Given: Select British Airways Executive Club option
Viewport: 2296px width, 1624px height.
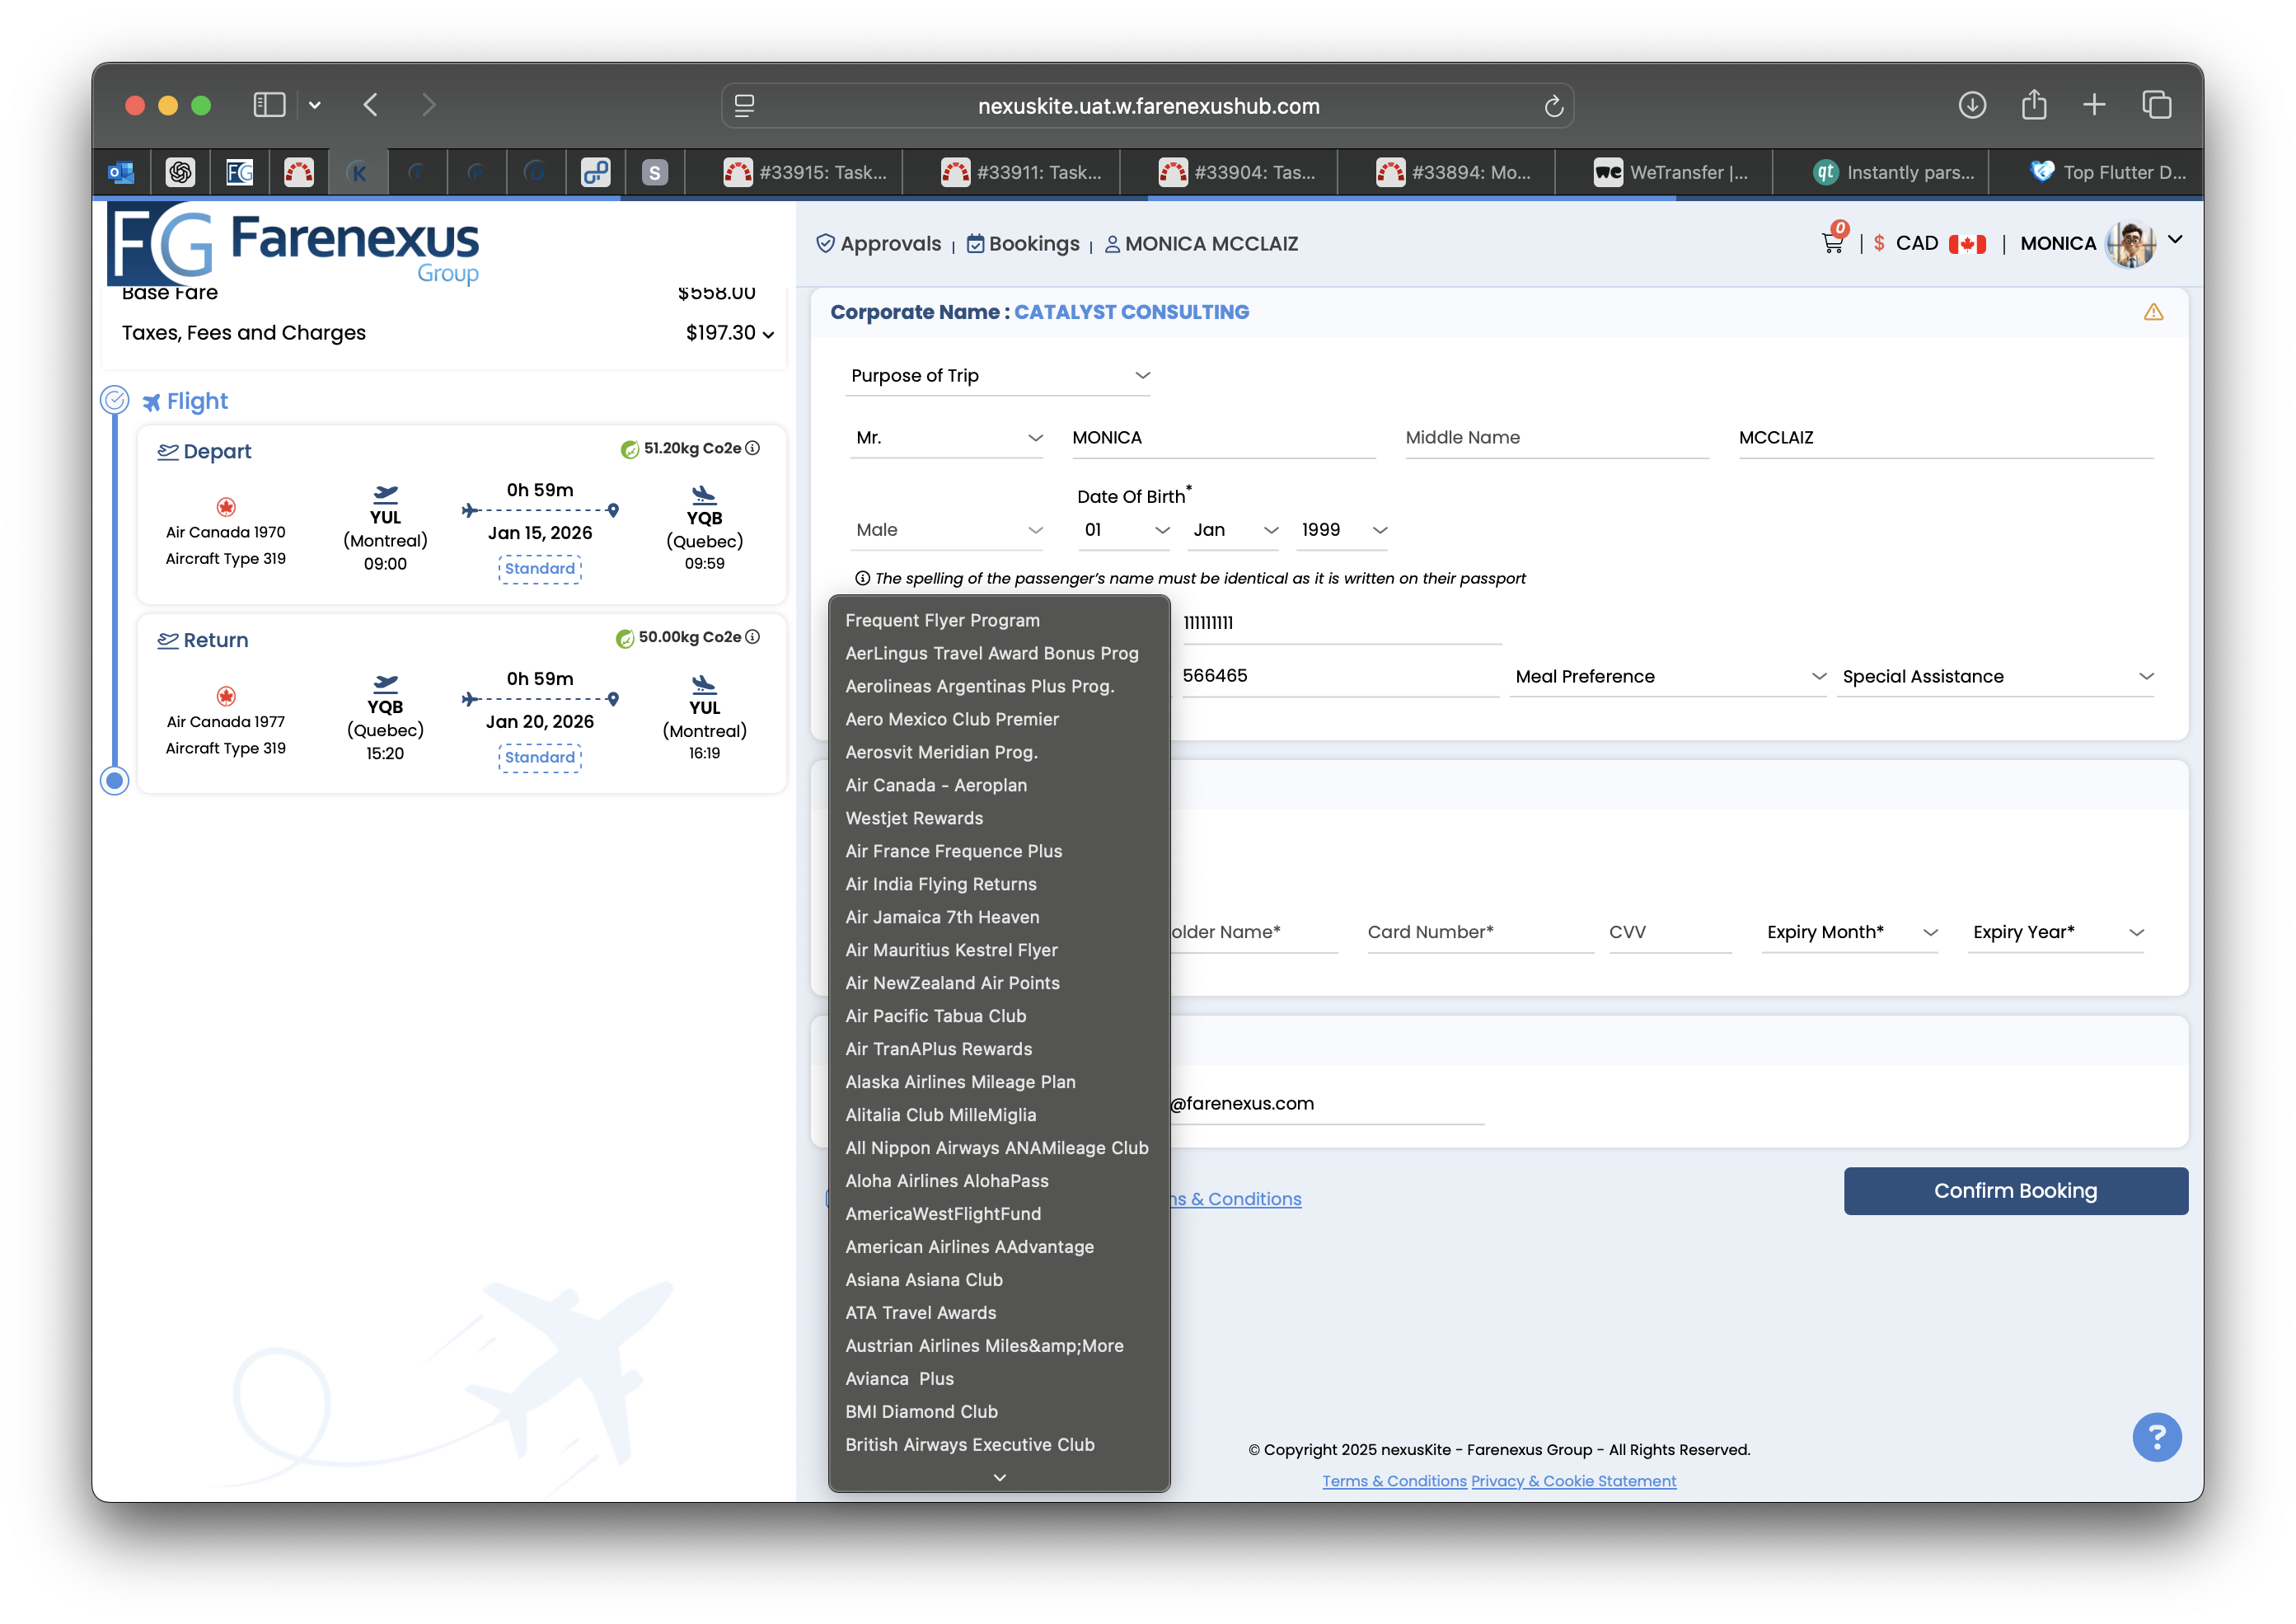Looking at the screenshot, I should [999, 1445].
